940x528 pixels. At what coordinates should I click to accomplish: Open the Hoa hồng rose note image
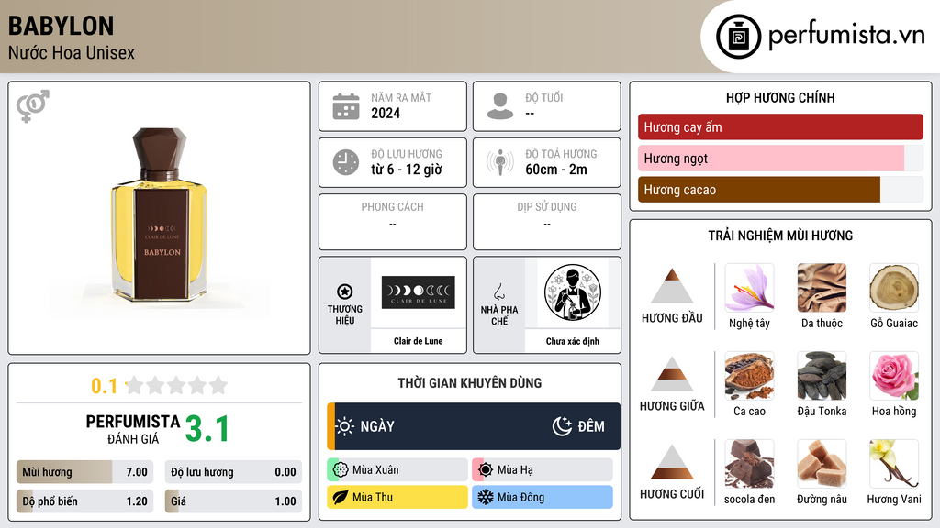click(x=894, y=376)
